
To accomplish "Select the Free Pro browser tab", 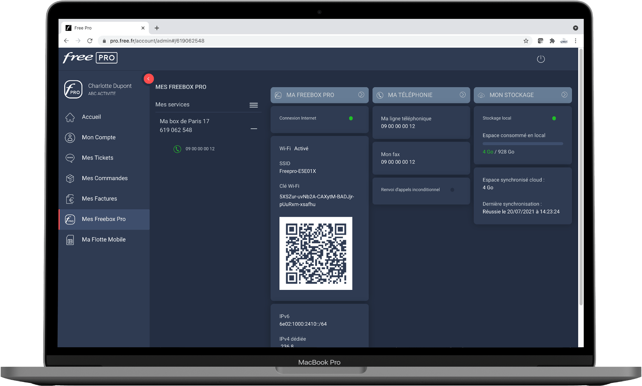I will tap(105, 28).
